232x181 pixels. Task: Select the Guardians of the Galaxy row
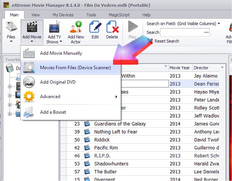[x=117, y=124]
